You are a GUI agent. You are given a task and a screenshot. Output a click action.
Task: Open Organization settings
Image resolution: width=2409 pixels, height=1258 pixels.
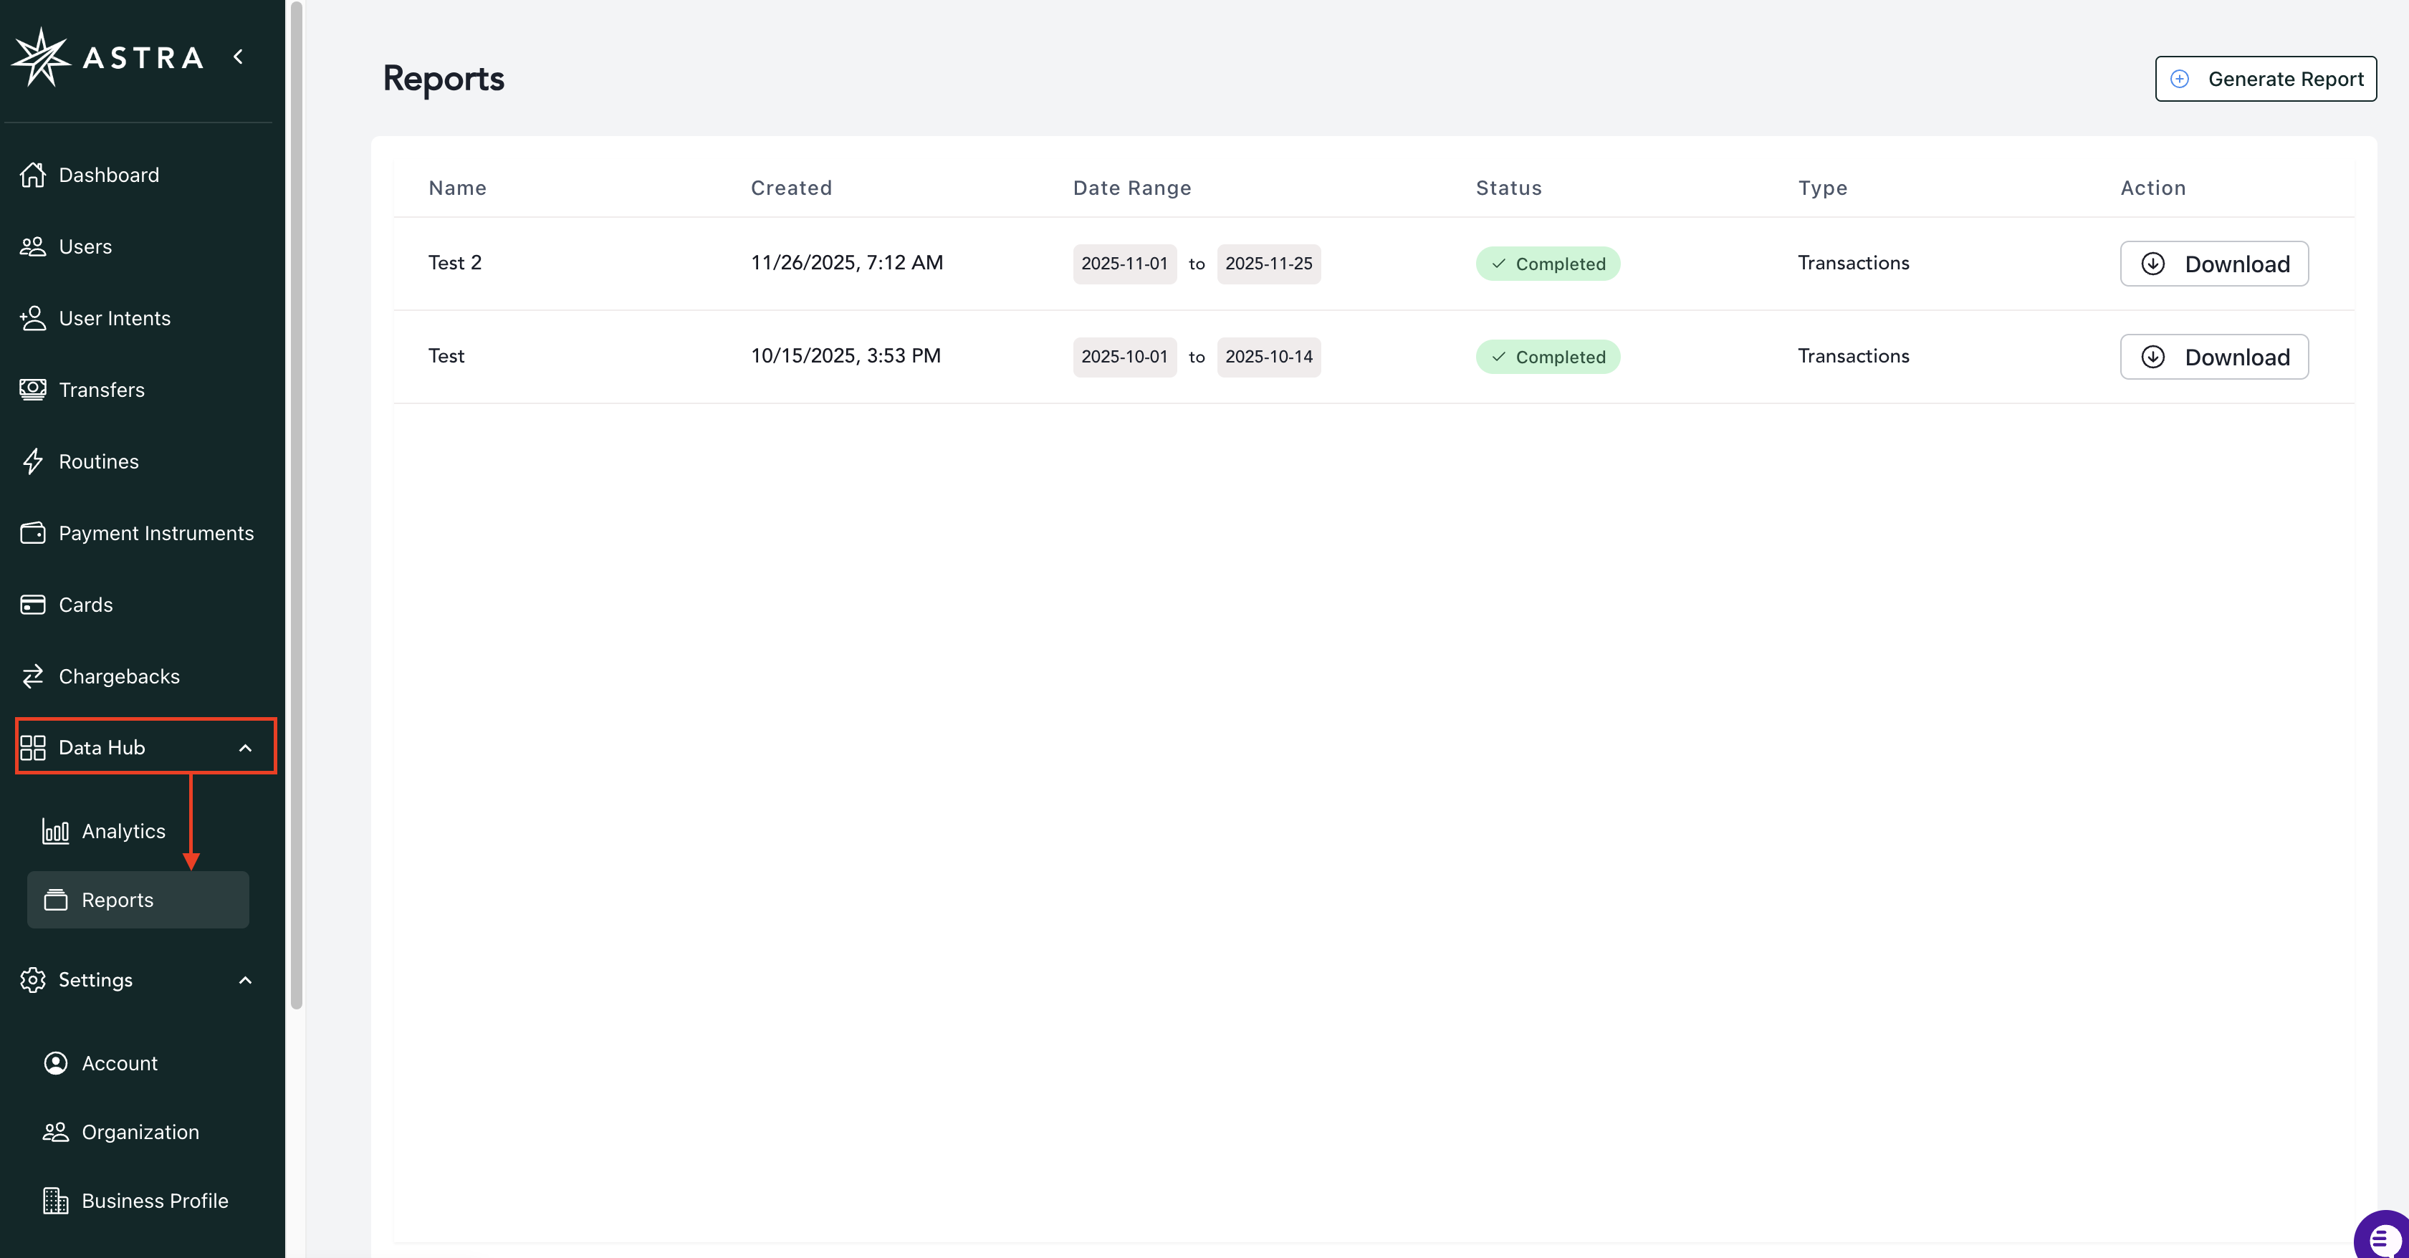click(140, 1132)
